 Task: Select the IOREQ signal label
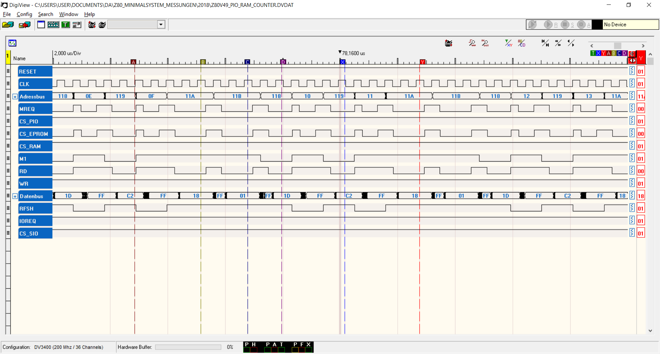coord(35,221)
